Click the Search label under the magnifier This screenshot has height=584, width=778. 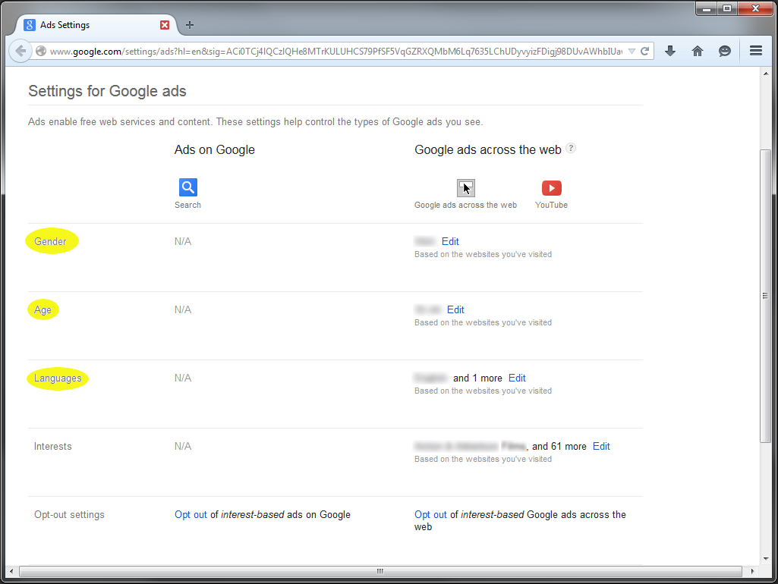coord(187,206)
